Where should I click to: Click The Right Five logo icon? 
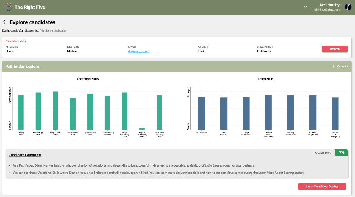pos(8,7)
